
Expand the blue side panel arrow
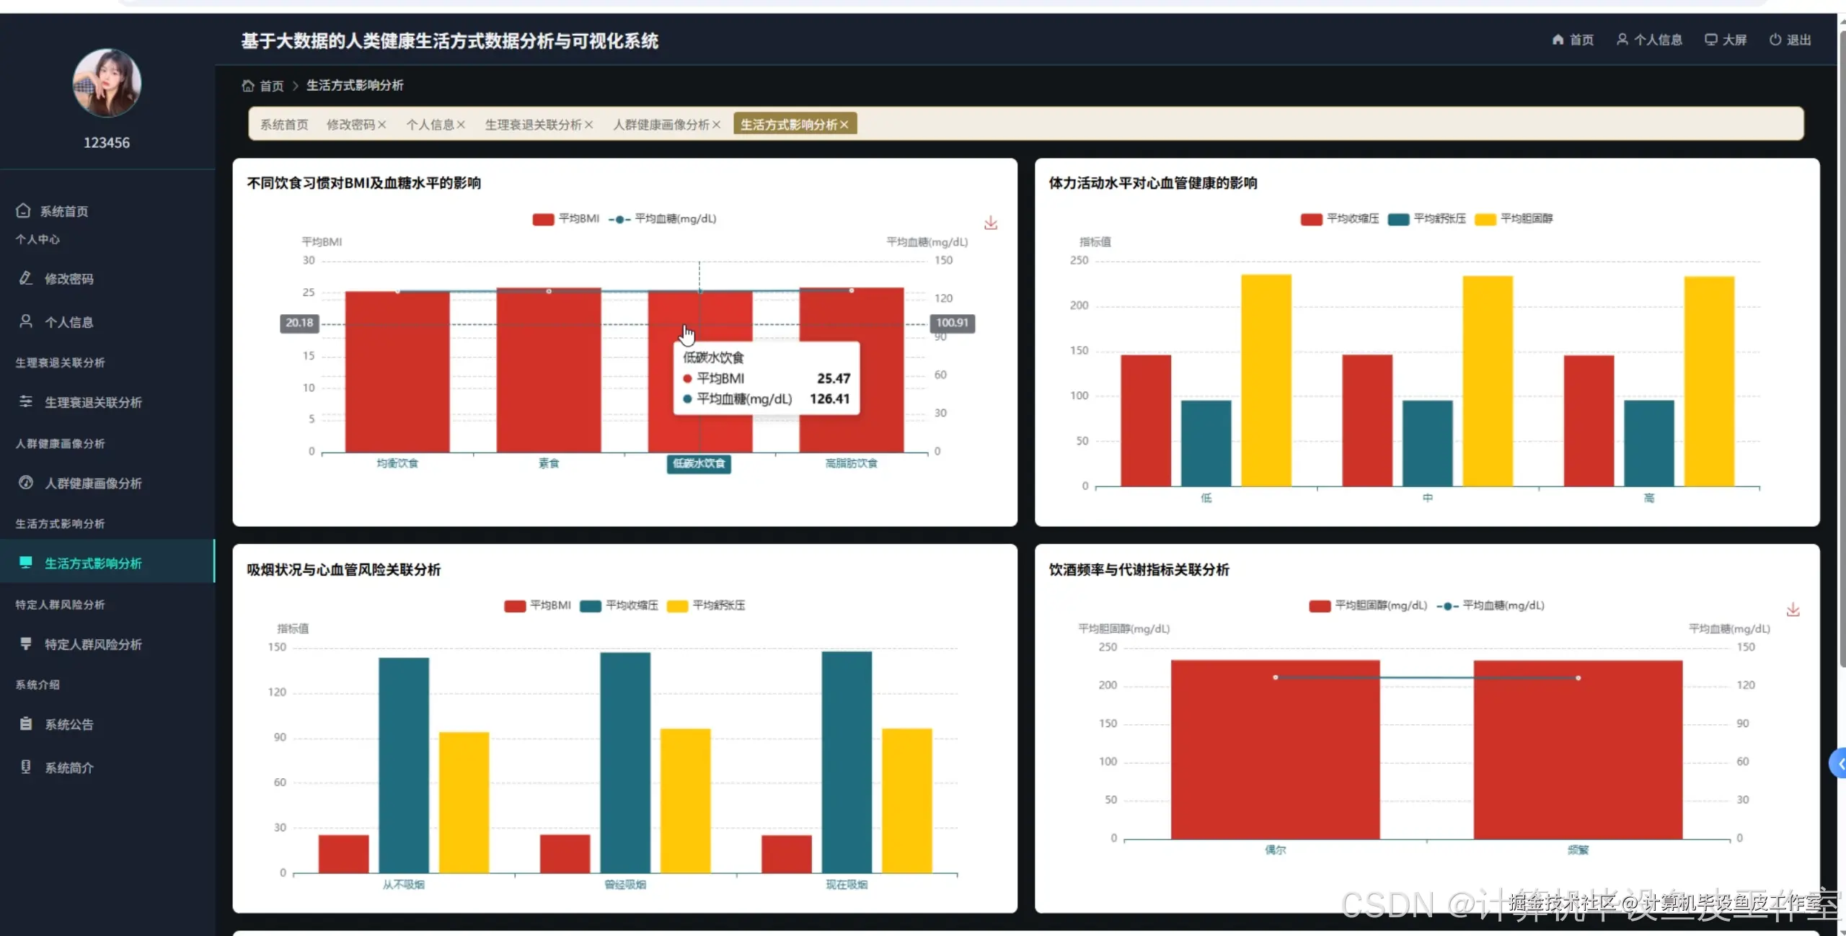[x=1839, y=764]
